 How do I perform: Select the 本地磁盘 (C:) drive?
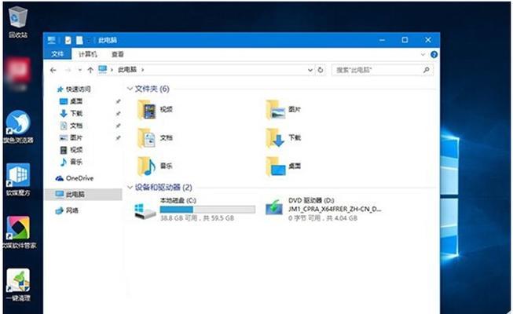click(195, 209)
